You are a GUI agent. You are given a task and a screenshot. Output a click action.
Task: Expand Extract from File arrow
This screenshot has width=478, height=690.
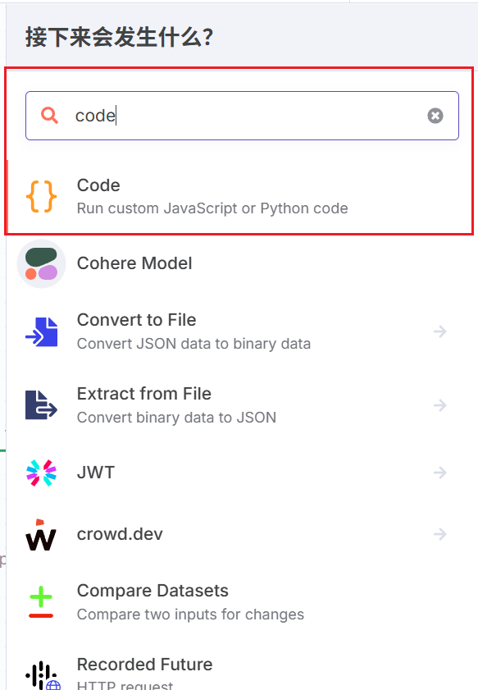pyautogui.click(x=439, y=404)
